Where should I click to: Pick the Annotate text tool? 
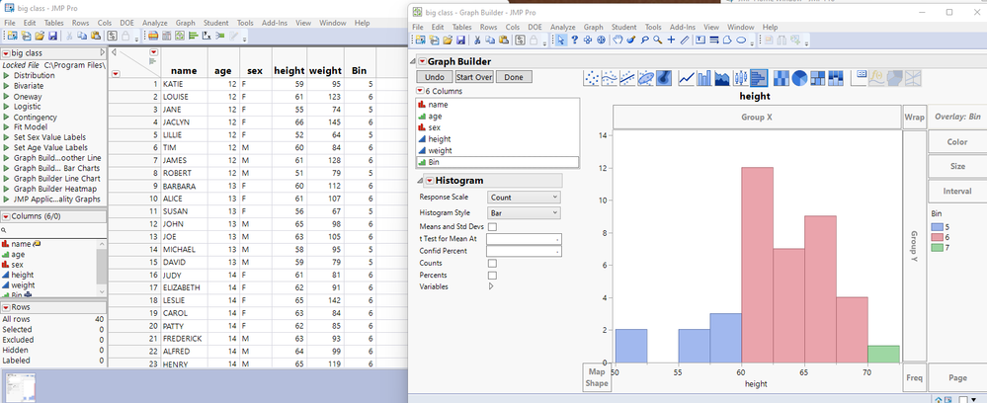click(699, 40)
